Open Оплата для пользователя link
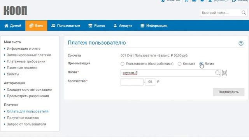The height and width of the screenshot is (140, 249). [28, 112]
